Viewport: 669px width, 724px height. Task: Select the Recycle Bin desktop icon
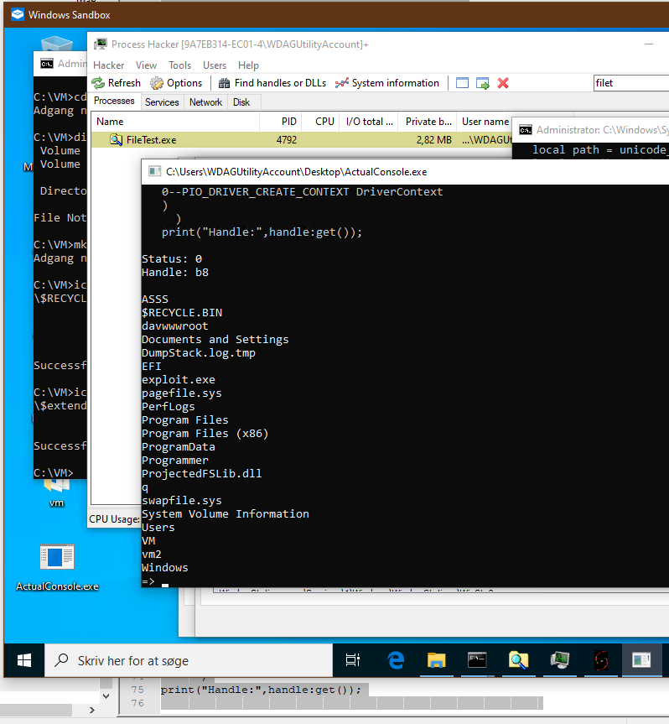coord(57,44)
